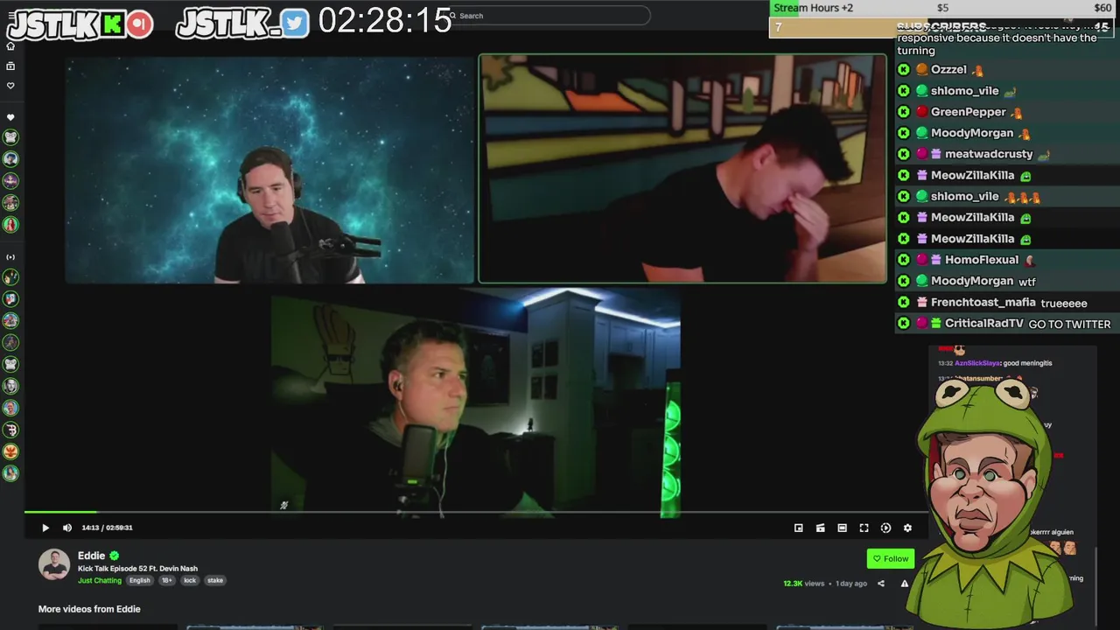The width and height of the screenshot is (1120, 630).
Task: Select the 18+ tag
Action: pyautogui.click(x=166, y=580)
